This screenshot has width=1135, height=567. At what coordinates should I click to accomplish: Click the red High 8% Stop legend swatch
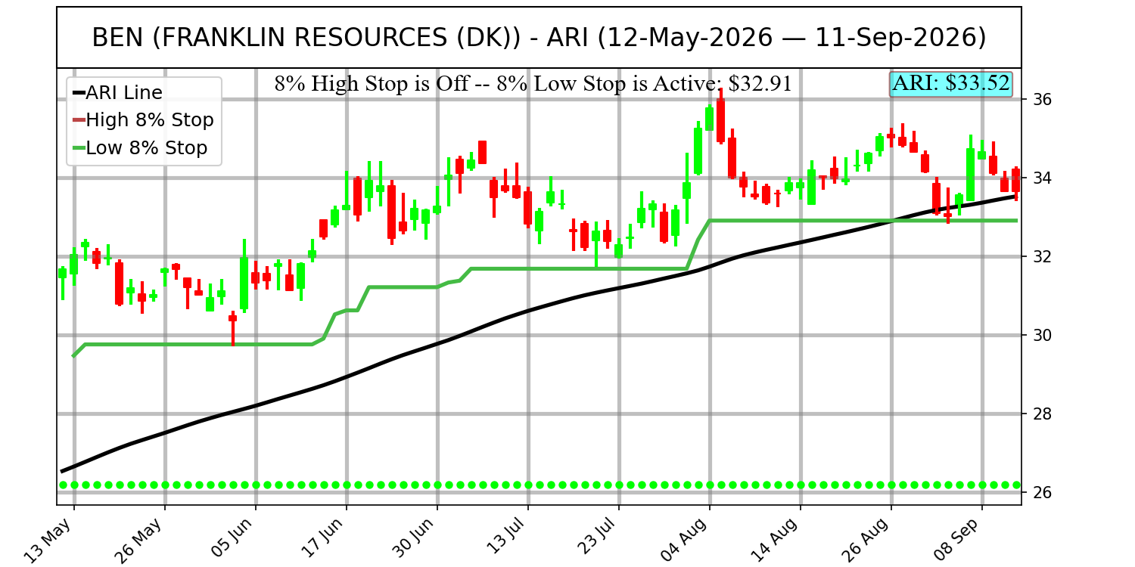79,120
